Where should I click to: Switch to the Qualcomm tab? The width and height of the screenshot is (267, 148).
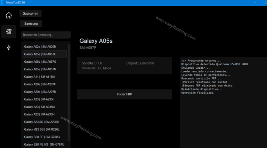pos(31,14)
